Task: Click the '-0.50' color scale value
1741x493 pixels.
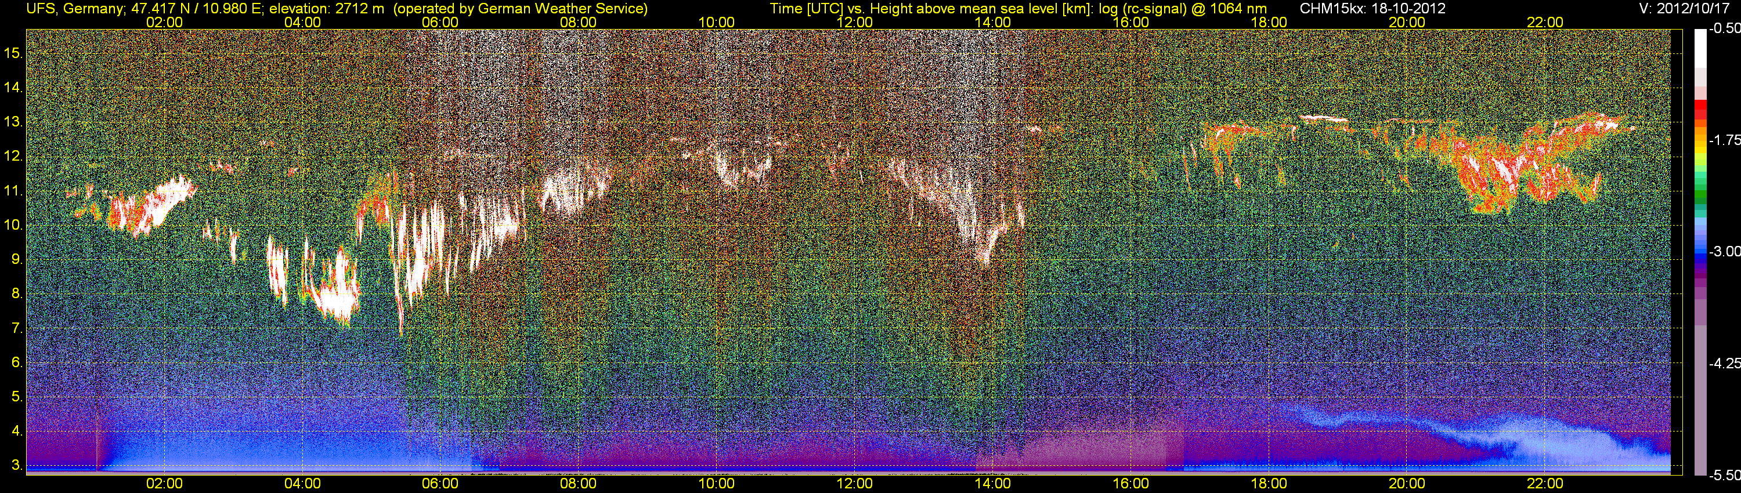Action: tap(1724, 28)
